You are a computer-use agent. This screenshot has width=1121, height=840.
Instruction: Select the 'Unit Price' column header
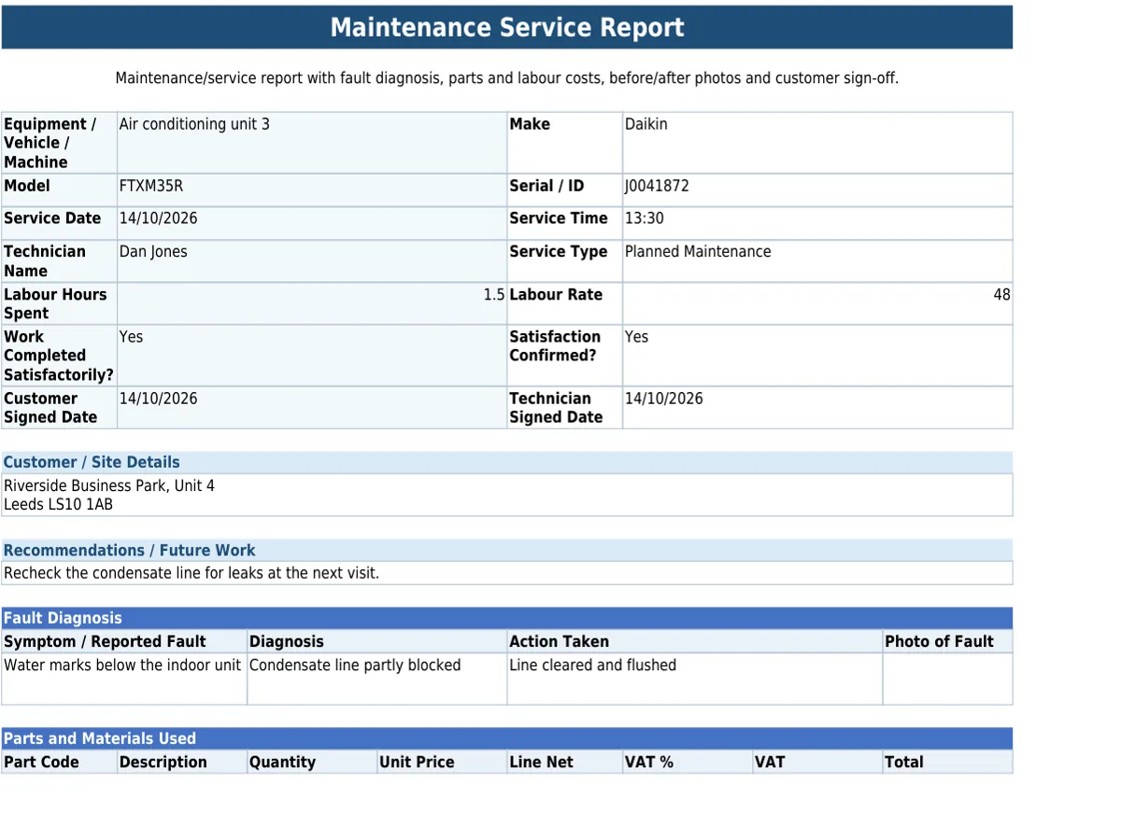tap(442, 762)
